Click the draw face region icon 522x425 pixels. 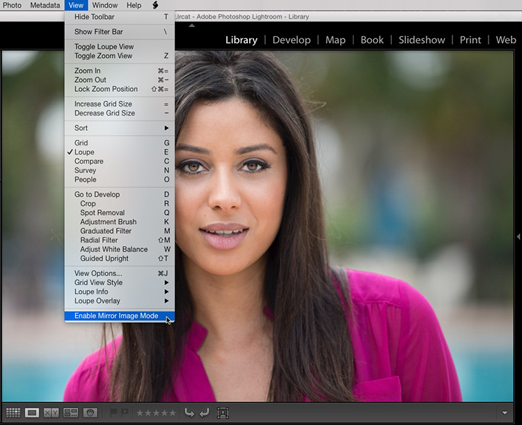223,413
